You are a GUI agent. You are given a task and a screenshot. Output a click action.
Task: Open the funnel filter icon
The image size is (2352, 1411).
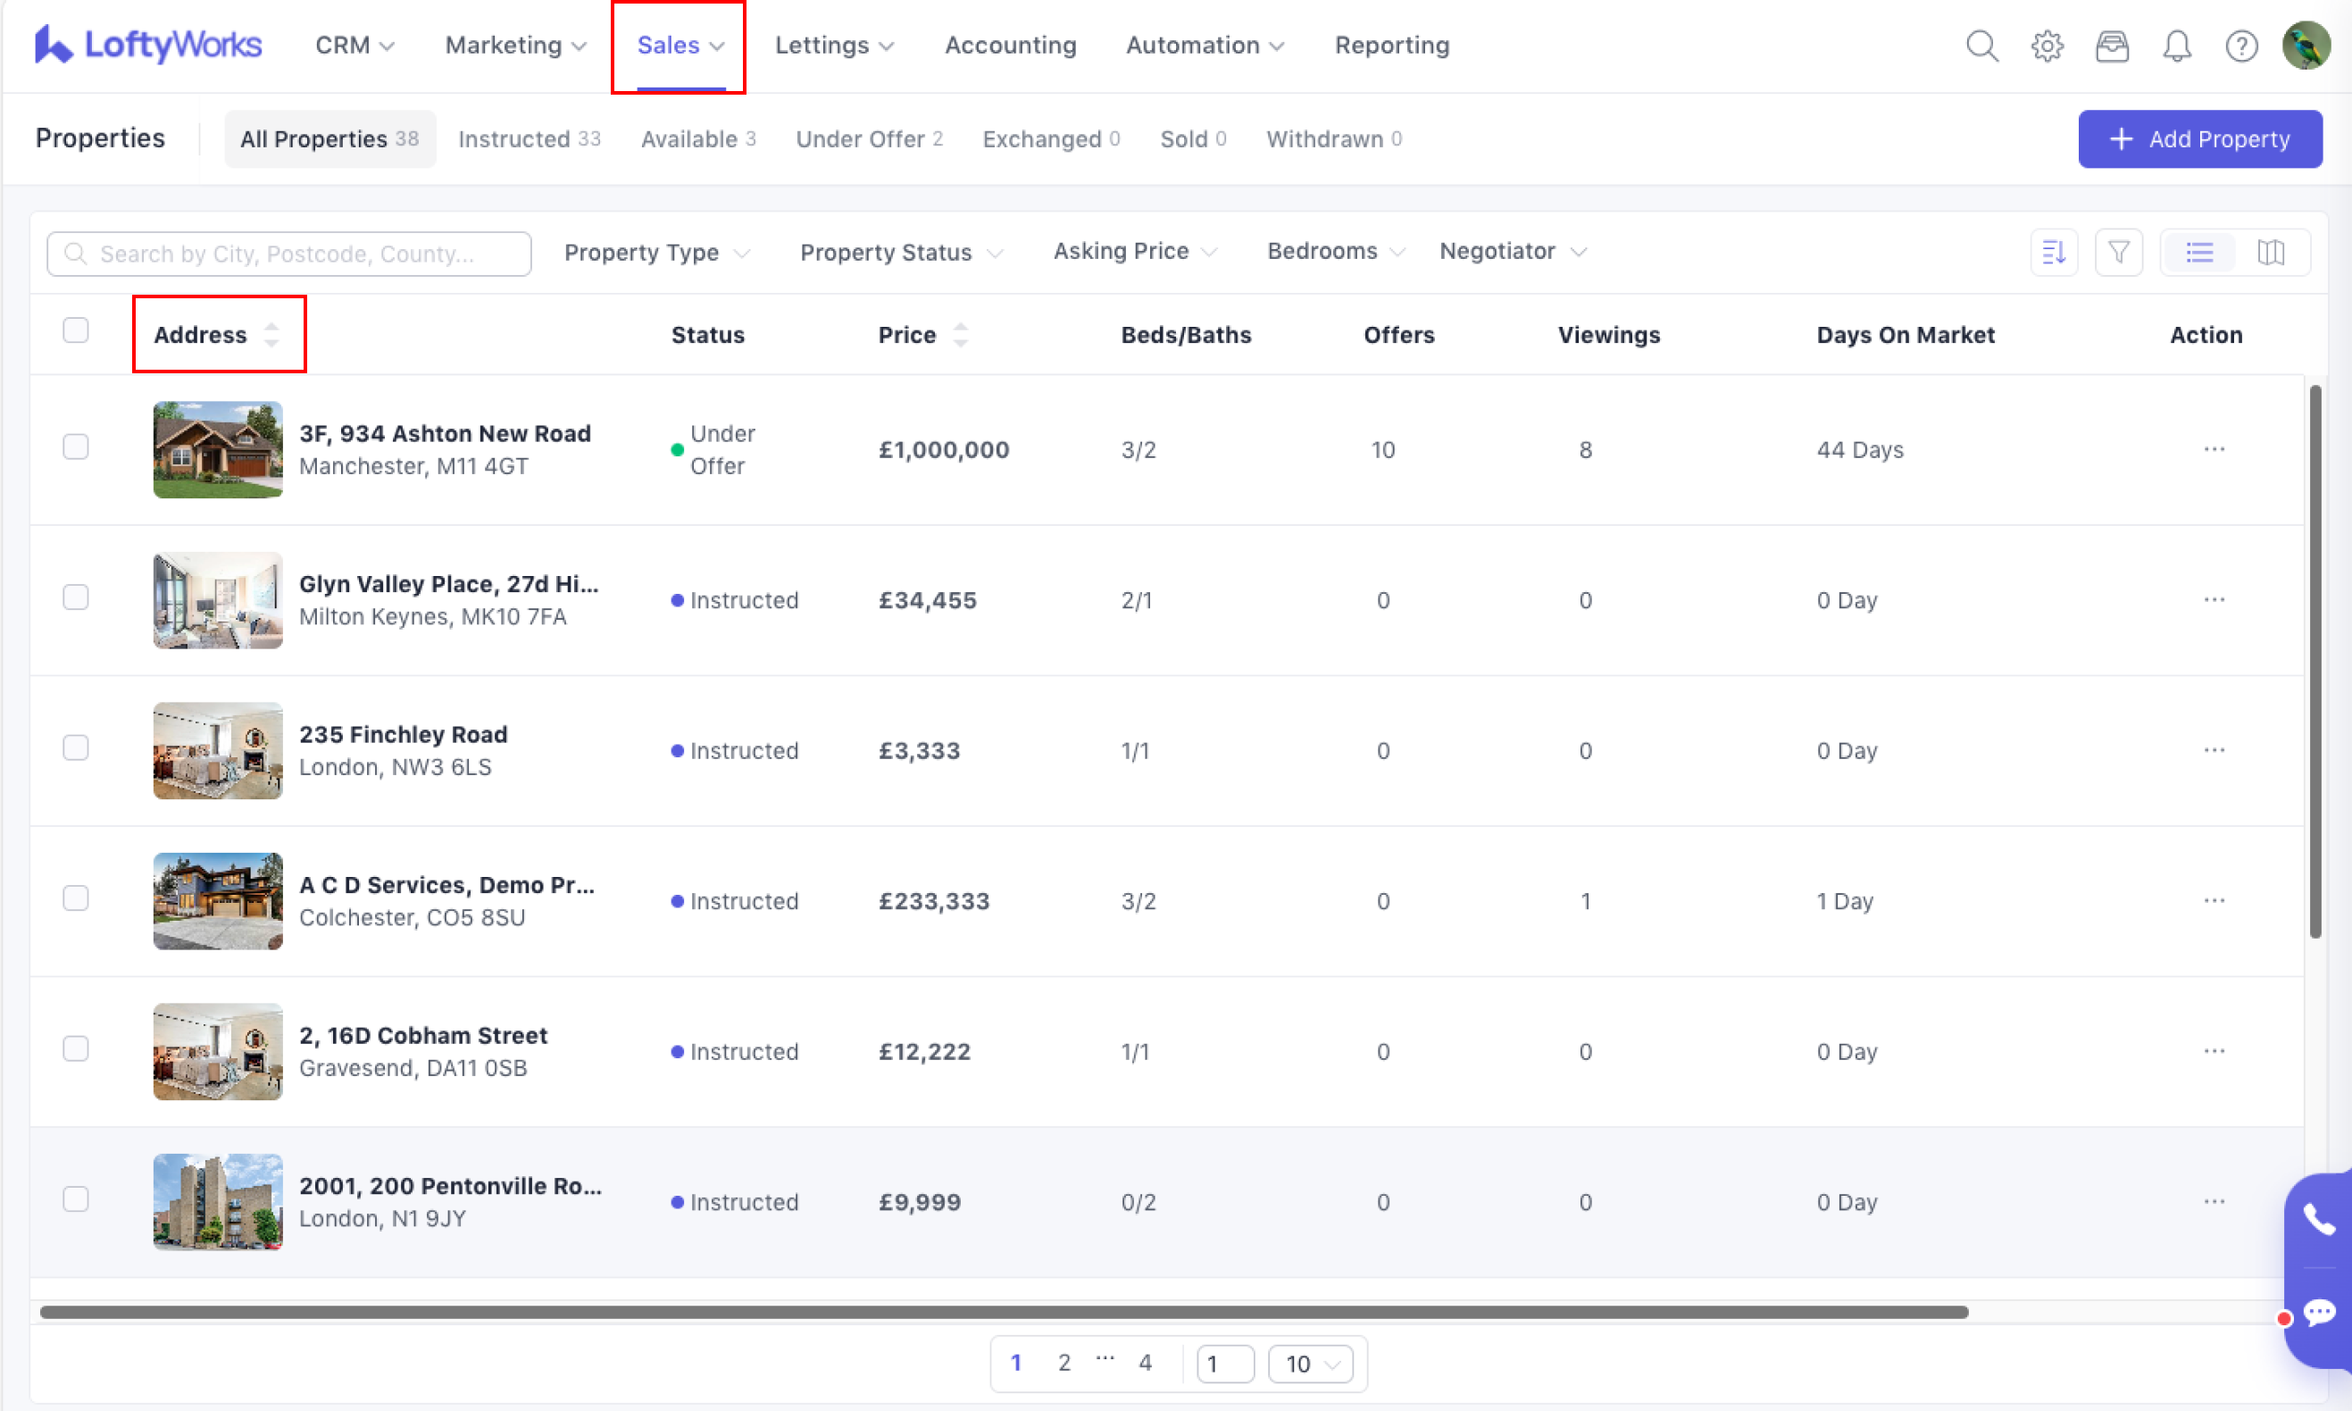tap(2118, 252)
